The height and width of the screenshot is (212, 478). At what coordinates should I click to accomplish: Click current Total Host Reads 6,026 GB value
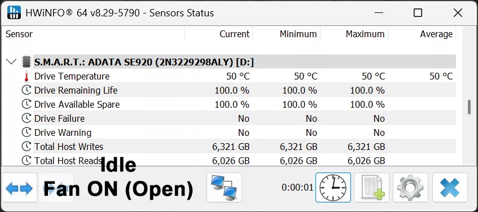pyautogui.click(x=231, y=161)
